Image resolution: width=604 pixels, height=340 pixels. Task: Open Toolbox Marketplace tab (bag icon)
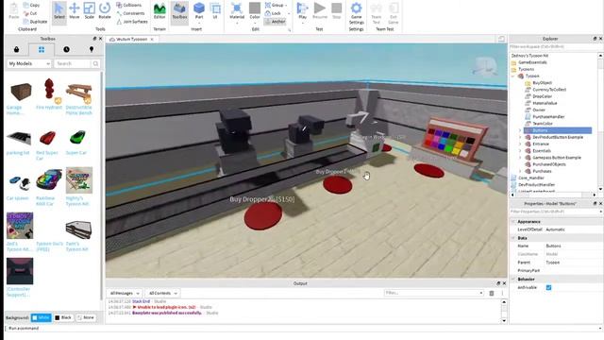16,49
